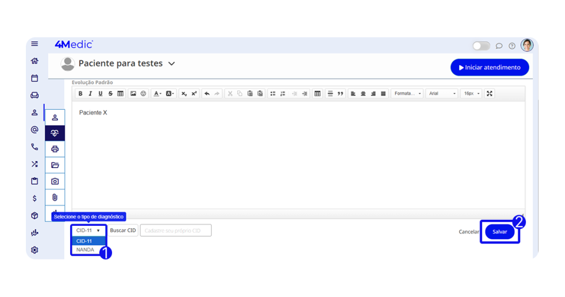Viewport: 565px width, 297px height.
Task: Open the CID-11 diagnosis type dropdown
Action: (x=88, y=230)
